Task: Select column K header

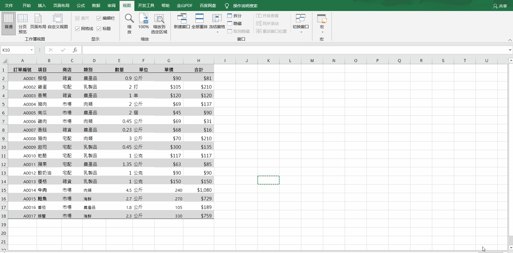Action: tap(268, 61)
